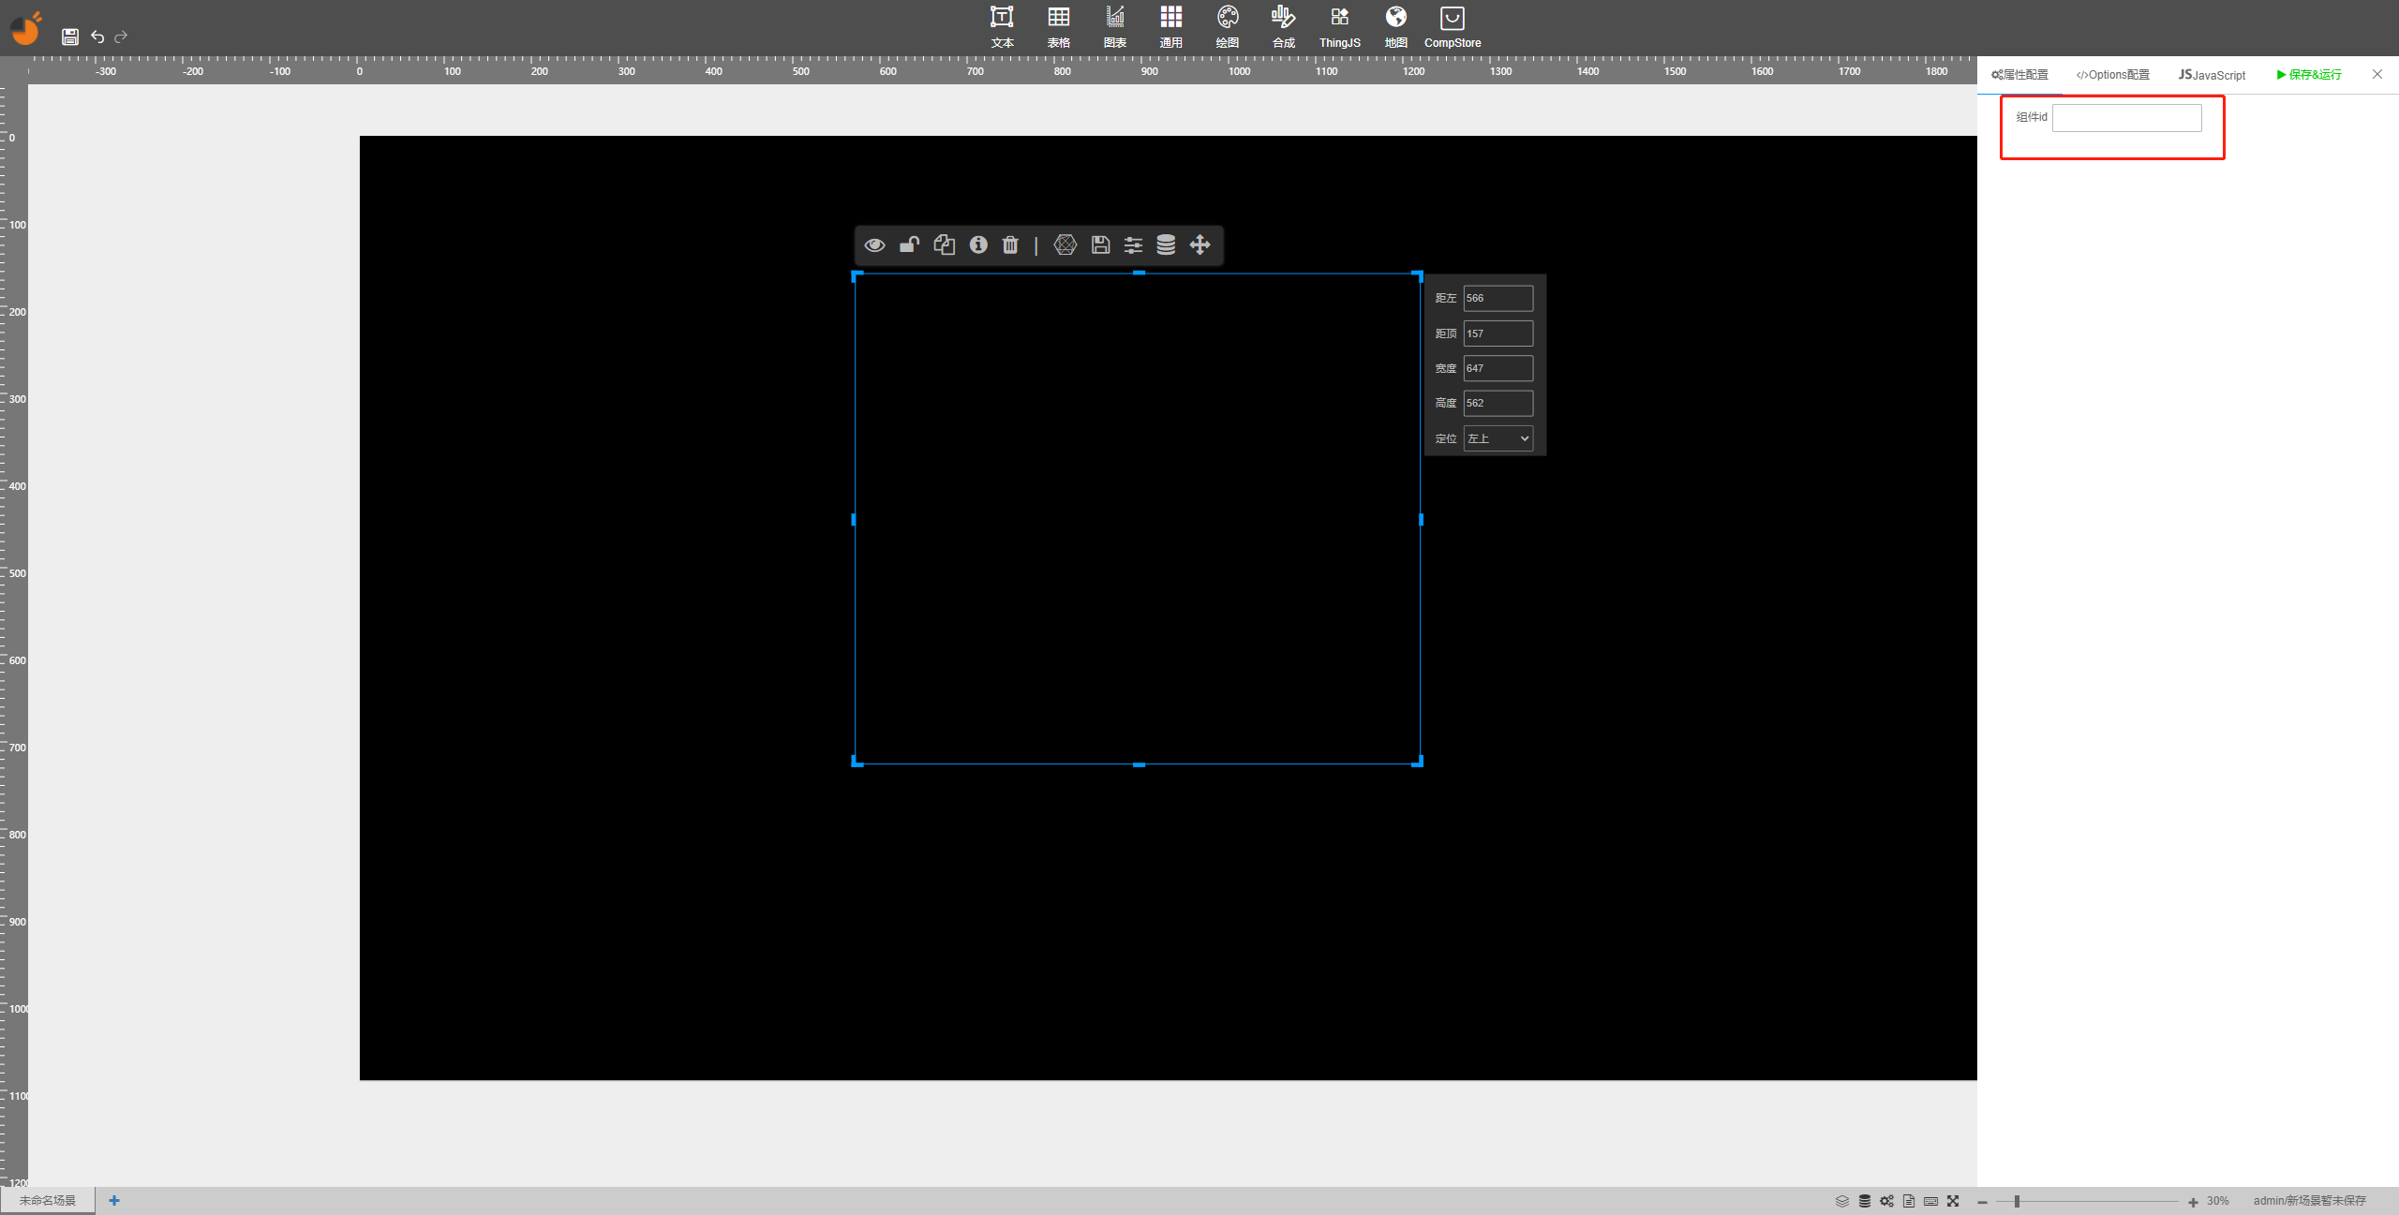The image size is (2399, 1215).
Task: Expand the 定位 position dropdown
Action: [1498, 438]
